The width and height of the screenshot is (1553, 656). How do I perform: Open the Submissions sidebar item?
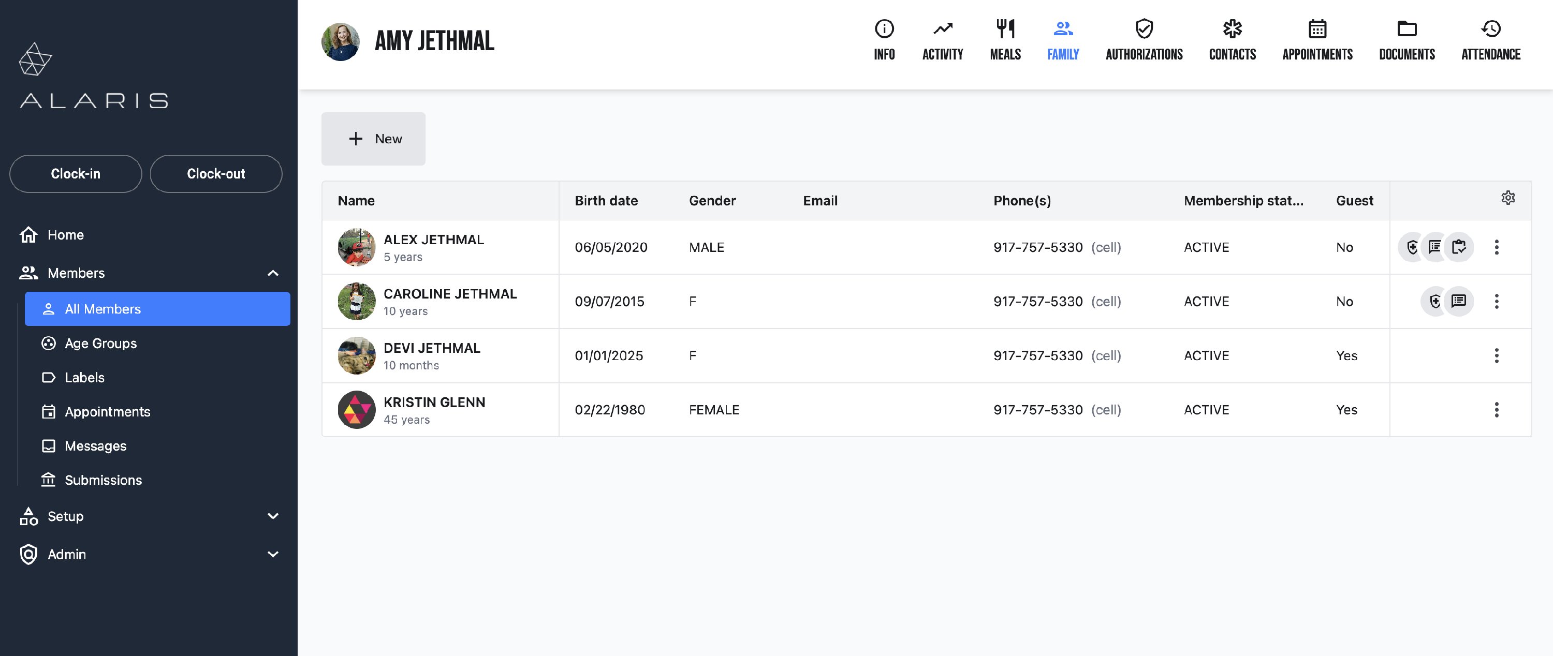coord(102,480)
